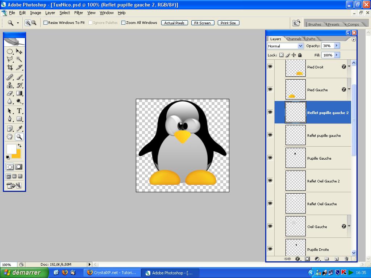
Task: Click the Print Size button
Action: click(x=228, y=23)
